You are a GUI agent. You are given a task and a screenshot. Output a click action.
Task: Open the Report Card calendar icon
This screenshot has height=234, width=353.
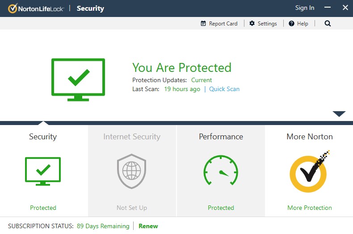(203, 23)
